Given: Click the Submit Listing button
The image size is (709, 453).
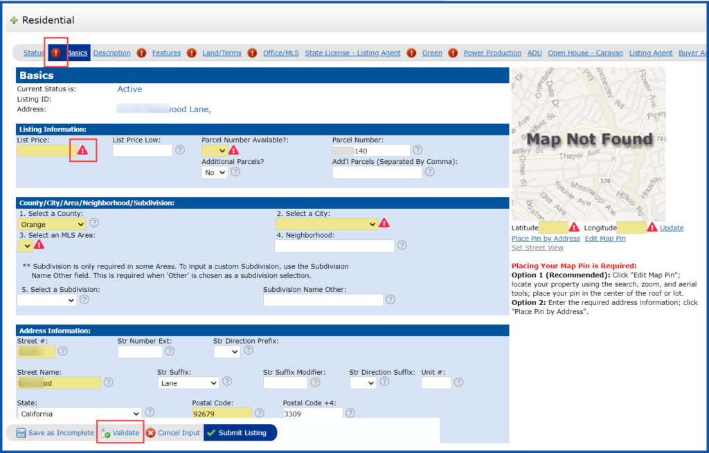Looking at the screenshot, I should pyautogui.click(x=240, y=433).
